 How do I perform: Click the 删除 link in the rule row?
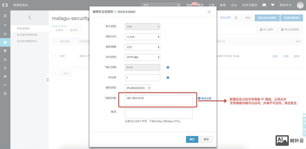[x=297, y=56]
